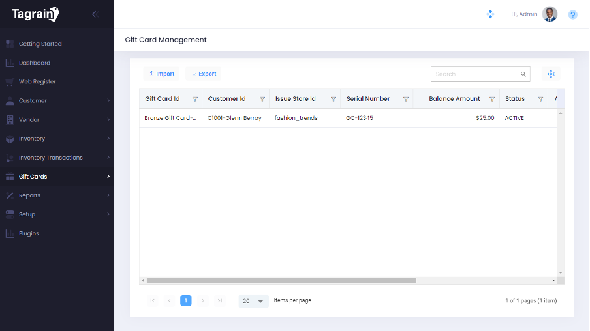
Task: Open Dashboard from the sidebar
Action: (x=35, y=63)
